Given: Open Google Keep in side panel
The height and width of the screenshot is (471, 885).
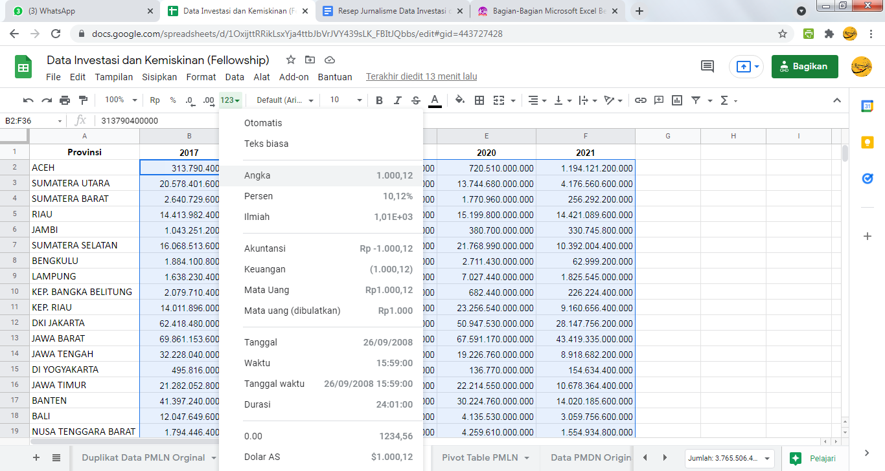Looking at the screenshot, I should 868,142.
